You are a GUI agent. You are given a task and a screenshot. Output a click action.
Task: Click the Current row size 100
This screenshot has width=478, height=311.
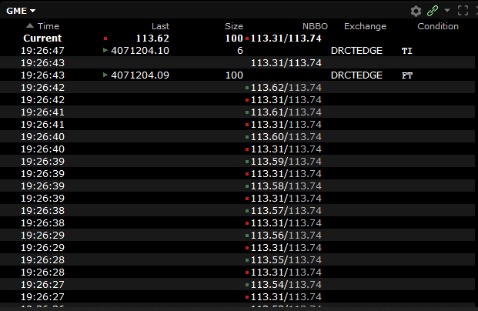pyautogui.click(x=234, y=38)
